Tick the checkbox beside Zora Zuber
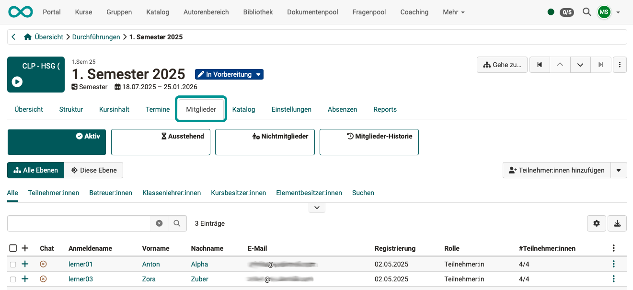 click(12, 278)
